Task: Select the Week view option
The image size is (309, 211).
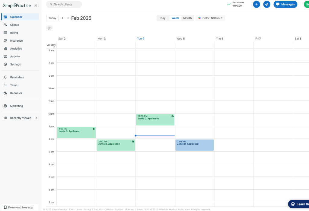Action: pos(175,18)
